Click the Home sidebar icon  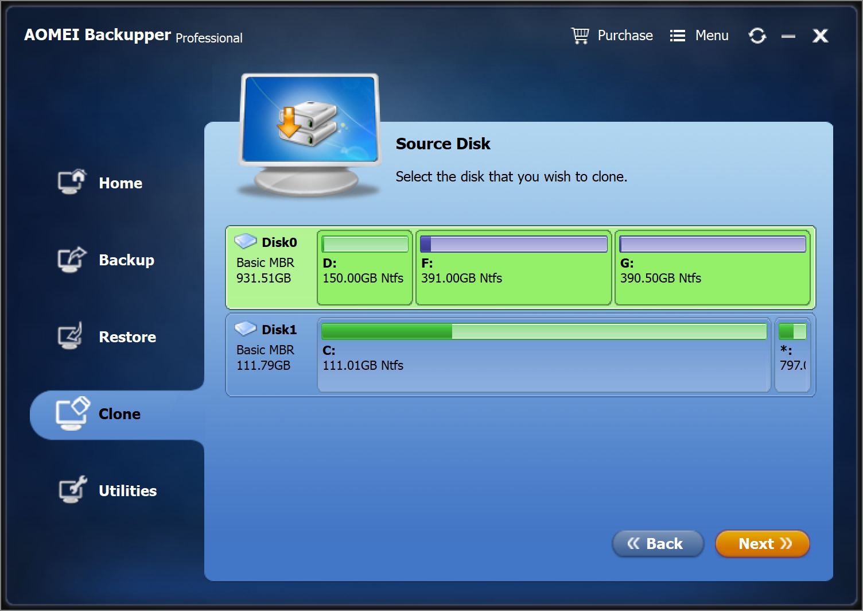pos(72,182)
